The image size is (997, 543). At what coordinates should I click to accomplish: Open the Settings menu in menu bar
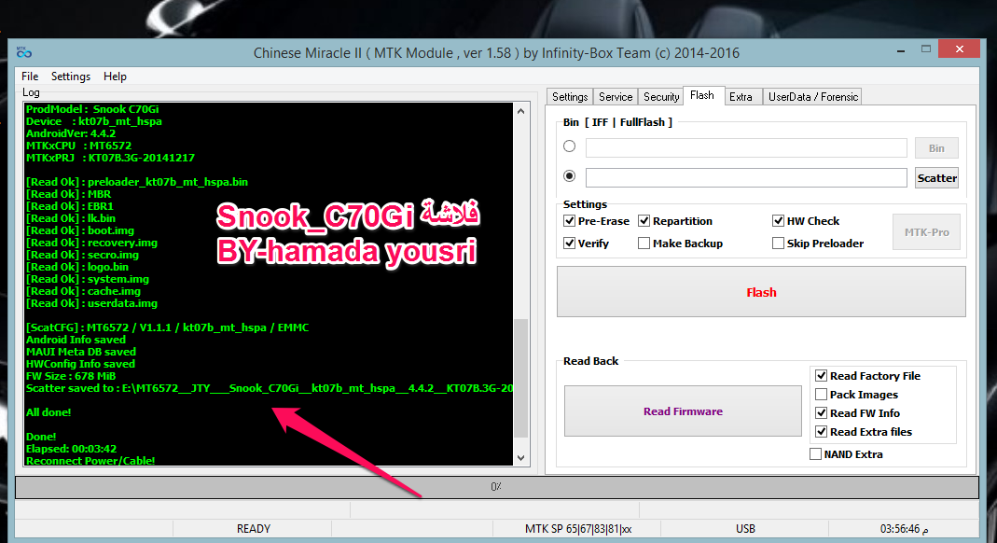pyautogui.click(x=71, y=77)
